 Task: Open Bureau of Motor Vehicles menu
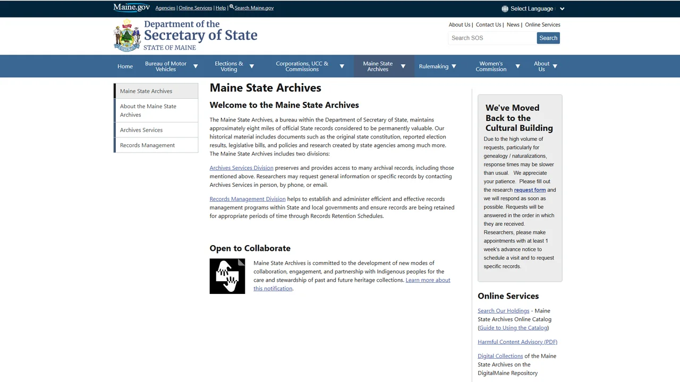point(166,66)
